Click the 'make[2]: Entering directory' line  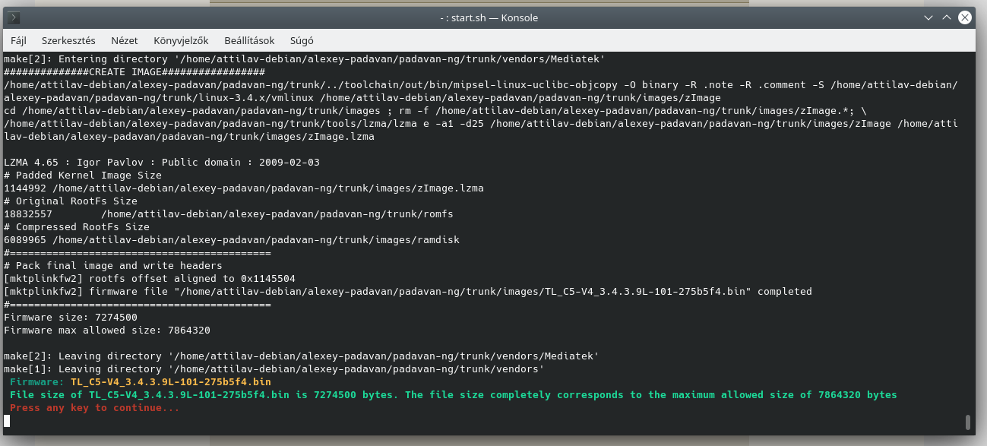pyautogui.click(x=304, y=59)
